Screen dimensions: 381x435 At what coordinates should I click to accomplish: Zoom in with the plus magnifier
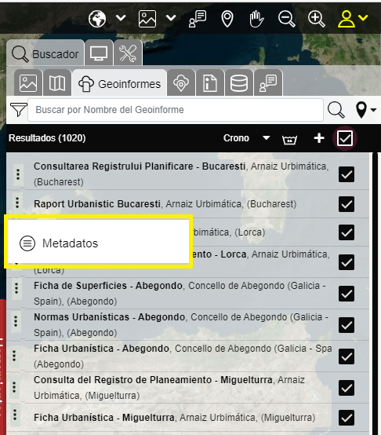click(317, 19)
